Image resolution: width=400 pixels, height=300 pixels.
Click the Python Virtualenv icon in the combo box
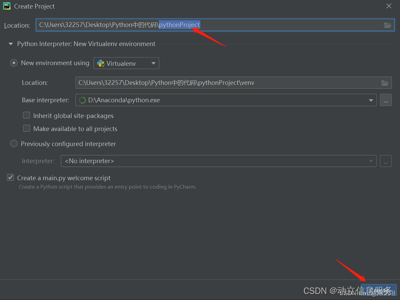(x=101, y=63)
